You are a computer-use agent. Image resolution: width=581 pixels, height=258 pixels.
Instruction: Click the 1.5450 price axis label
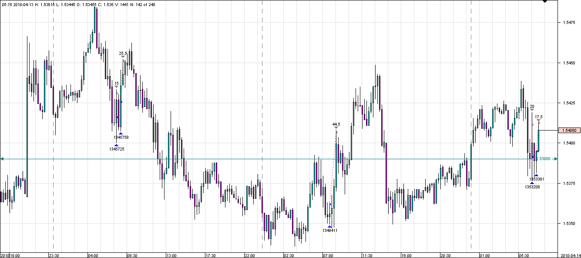(x=568, y=63)
